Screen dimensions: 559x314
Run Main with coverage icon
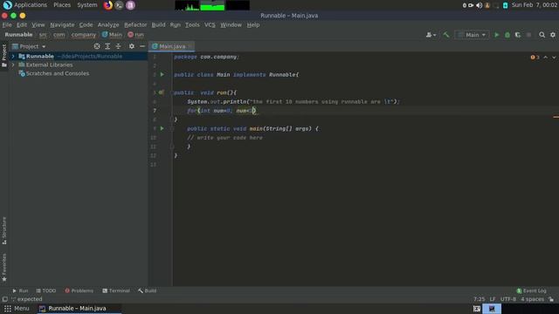[x=518, y=35]
